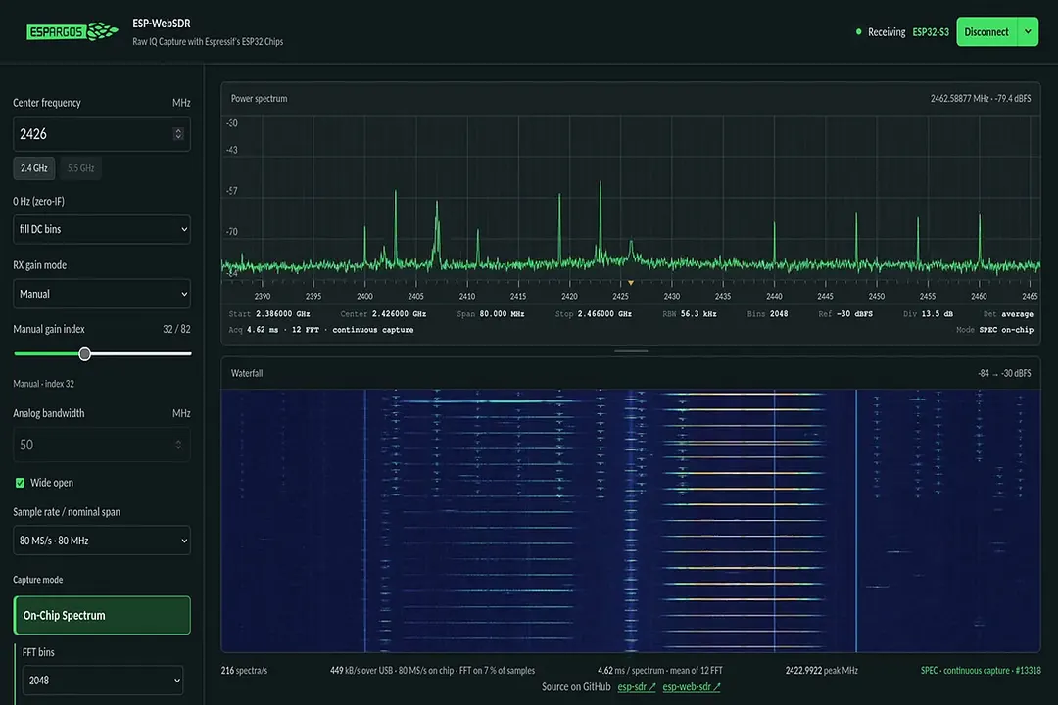Select On-Chip Spectrum capture mode
Image resolution: width=1058 pixels, height=705 pixels.
tap(101, 615)
